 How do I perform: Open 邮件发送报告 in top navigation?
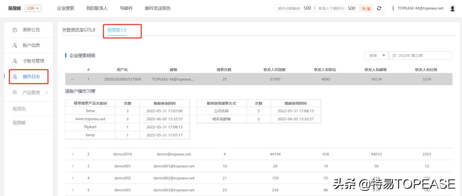[x=158, y=8]
